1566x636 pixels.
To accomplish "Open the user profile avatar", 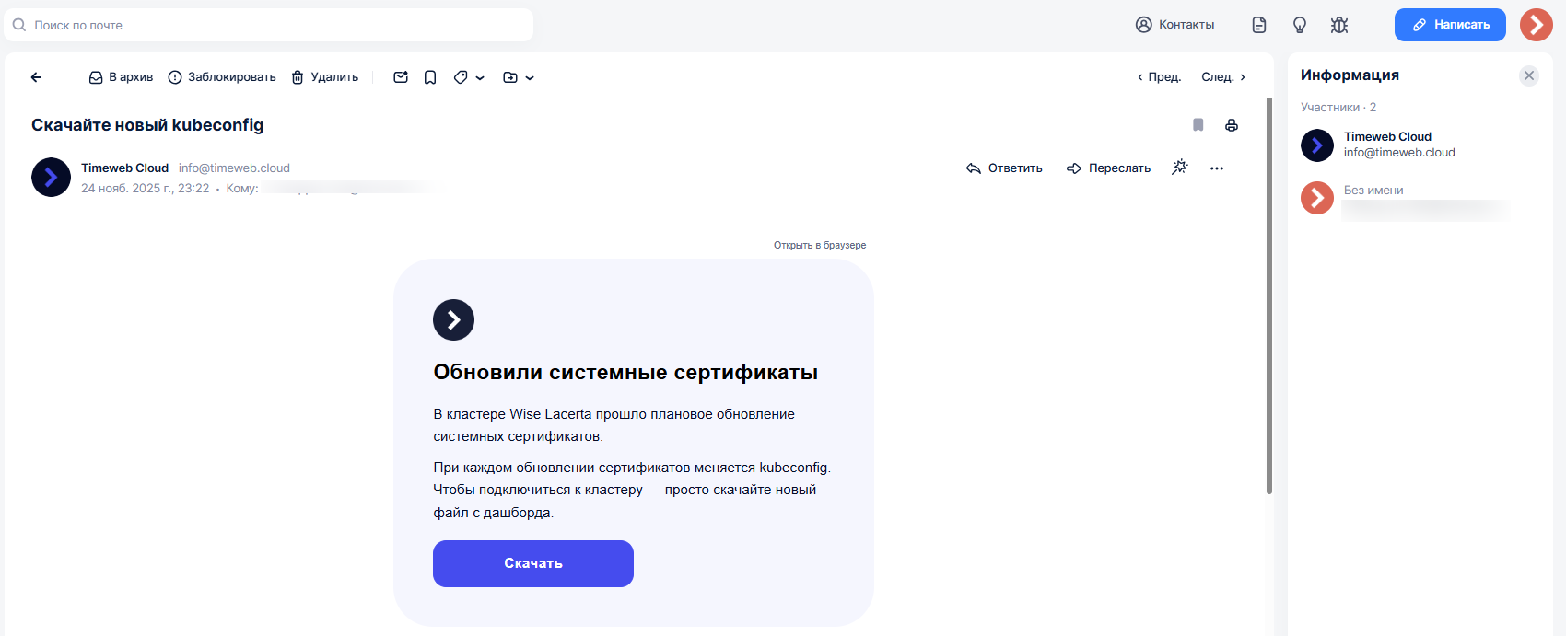I will pyautogui.click(x=1537, y=25).
